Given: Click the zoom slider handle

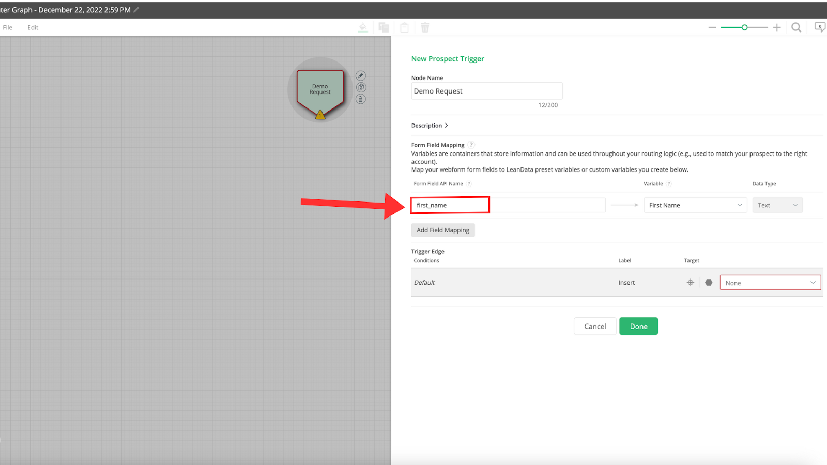Looking at the screenshot, I should point(744,27).
